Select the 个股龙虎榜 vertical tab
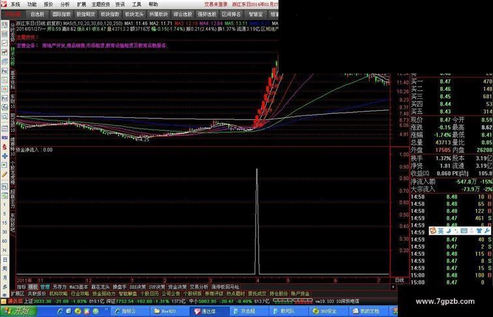This screenshot has height=317, width=493. coord(12,172)
